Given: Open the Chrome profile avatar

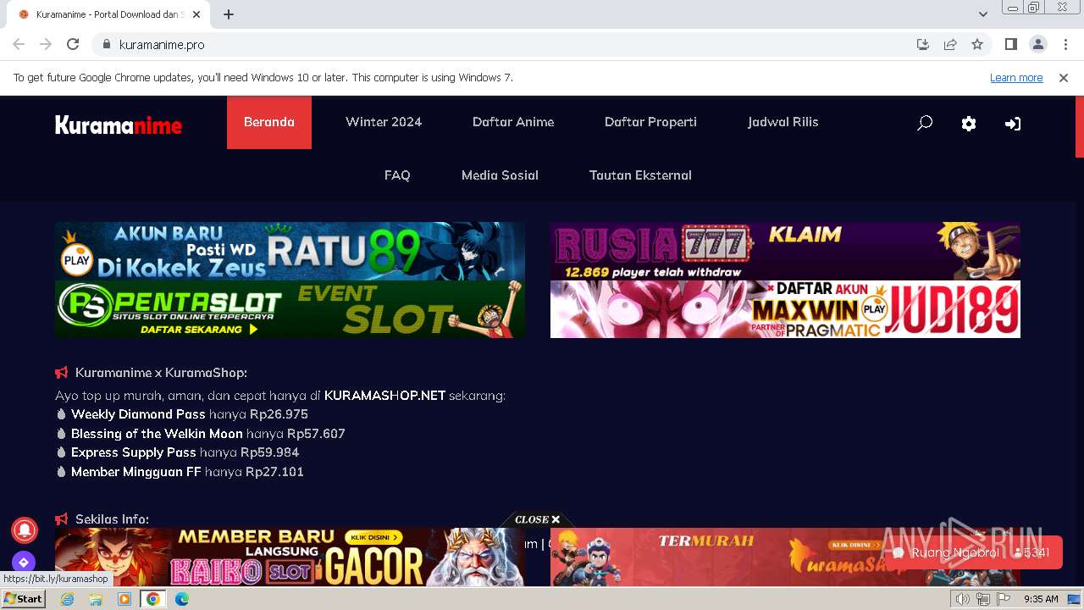Looking at the screenshot, I should (1037, 44).
